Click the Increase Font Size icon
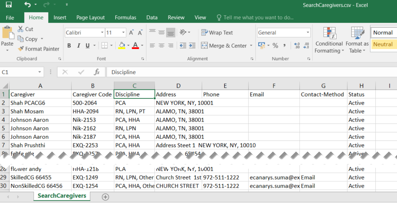This screenshot has height=203, width=397. [x=131, y=33]
